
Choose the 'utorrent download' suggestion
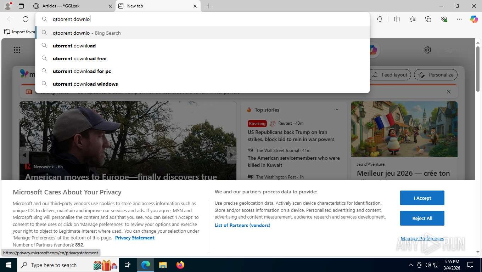pos(202,46)
